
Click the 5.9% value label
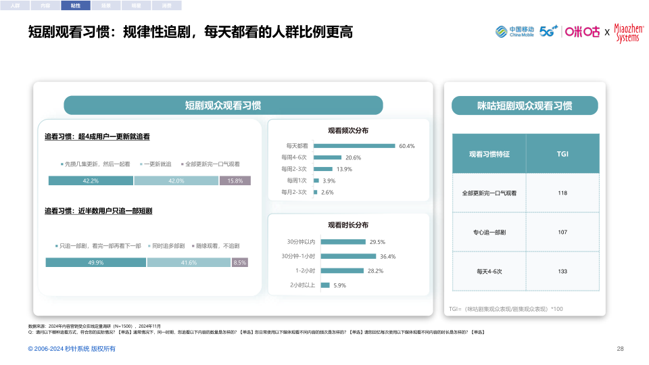(339, 285)
